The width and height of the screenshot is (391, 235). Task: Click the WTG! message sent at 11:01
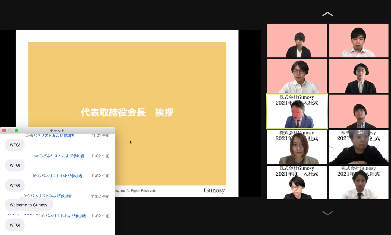tap(15, 145)
